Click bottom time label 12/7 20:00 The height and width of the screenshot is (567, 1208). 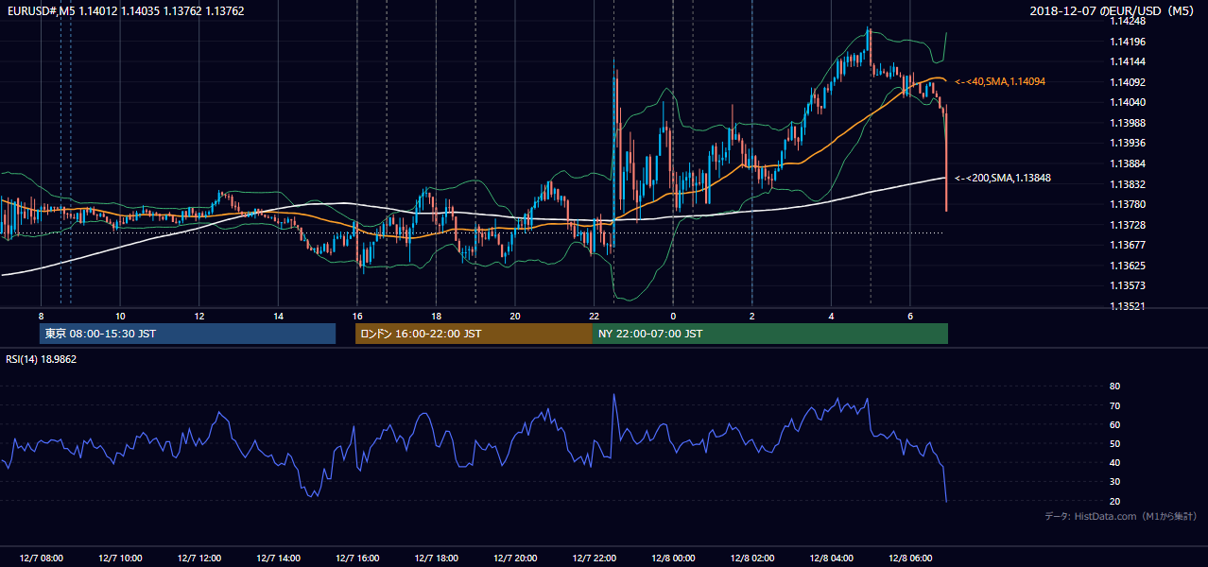(x=514, y=558)
